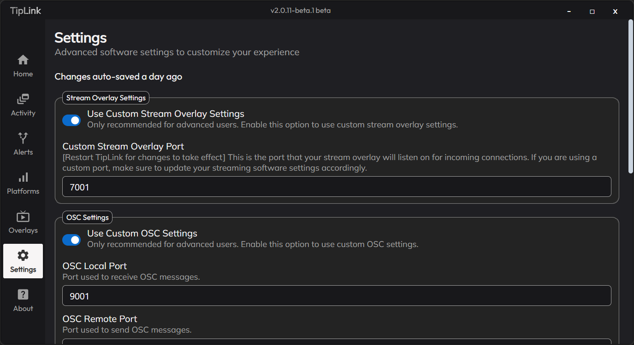Click the OSC Settings section label

88,217
